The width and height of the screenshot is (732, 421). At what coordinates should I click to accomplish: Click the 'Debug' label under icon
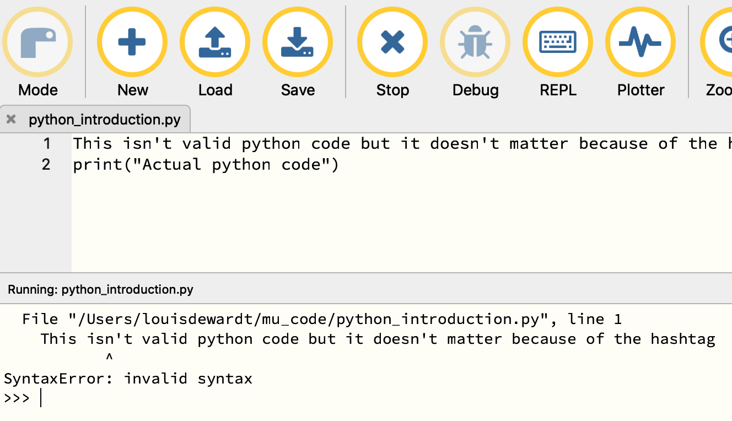475,90
